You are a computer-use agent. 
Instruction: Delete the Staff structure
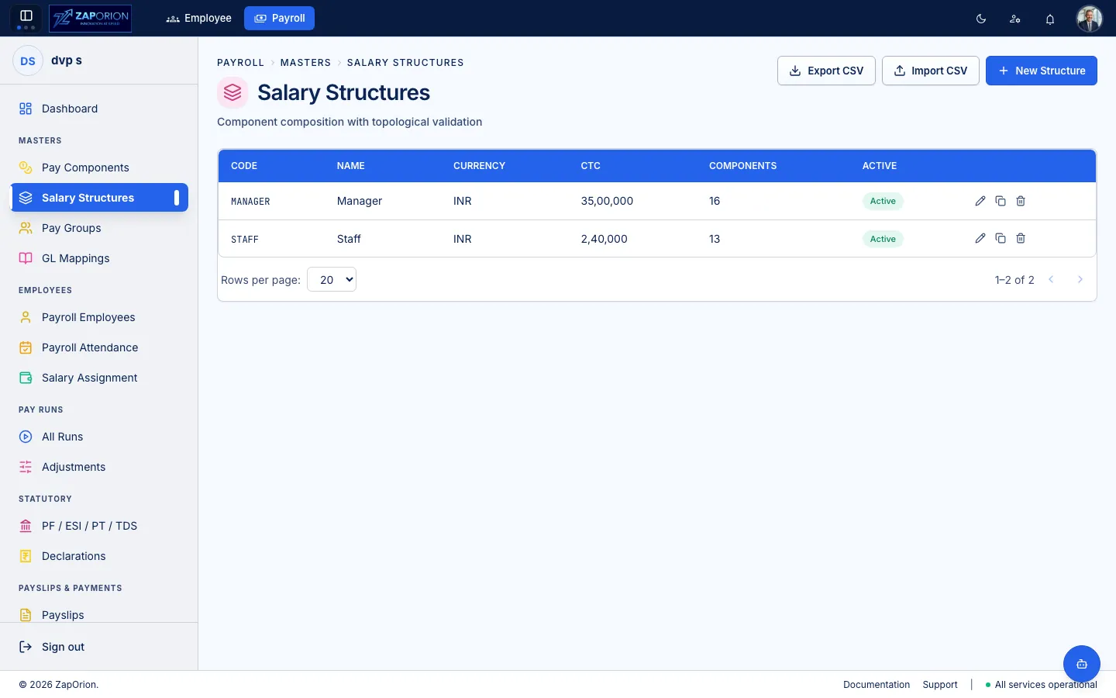pos(1021,238)
